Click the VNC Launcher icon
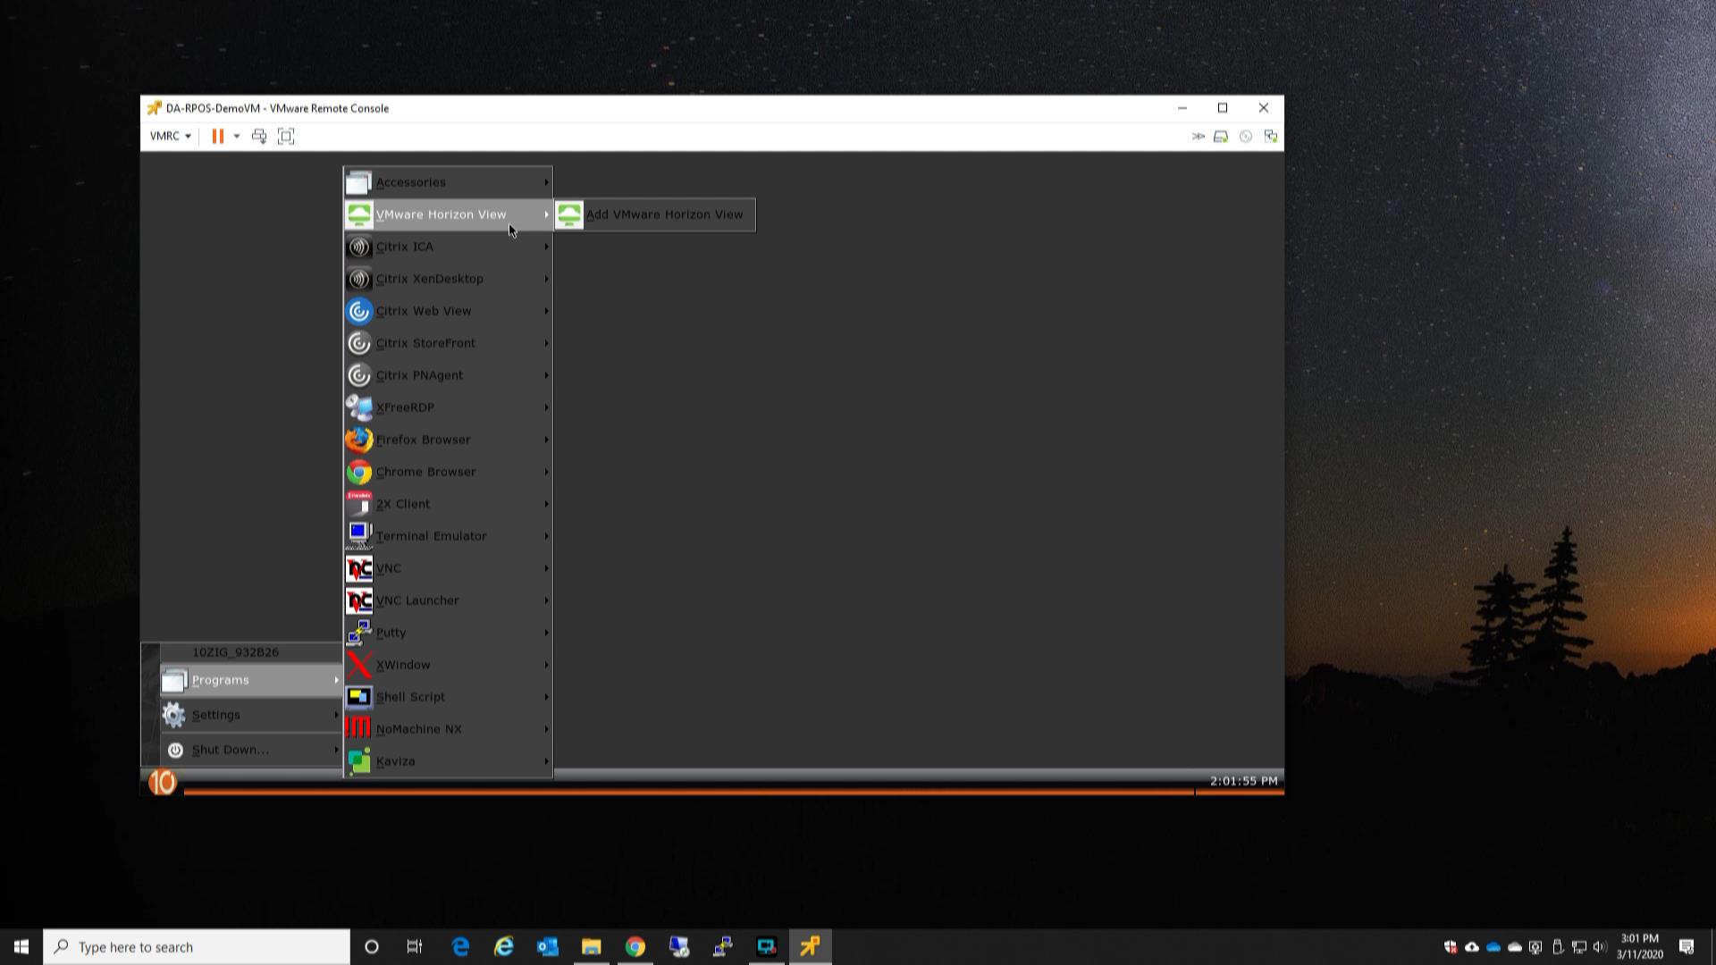 (359, 600)
